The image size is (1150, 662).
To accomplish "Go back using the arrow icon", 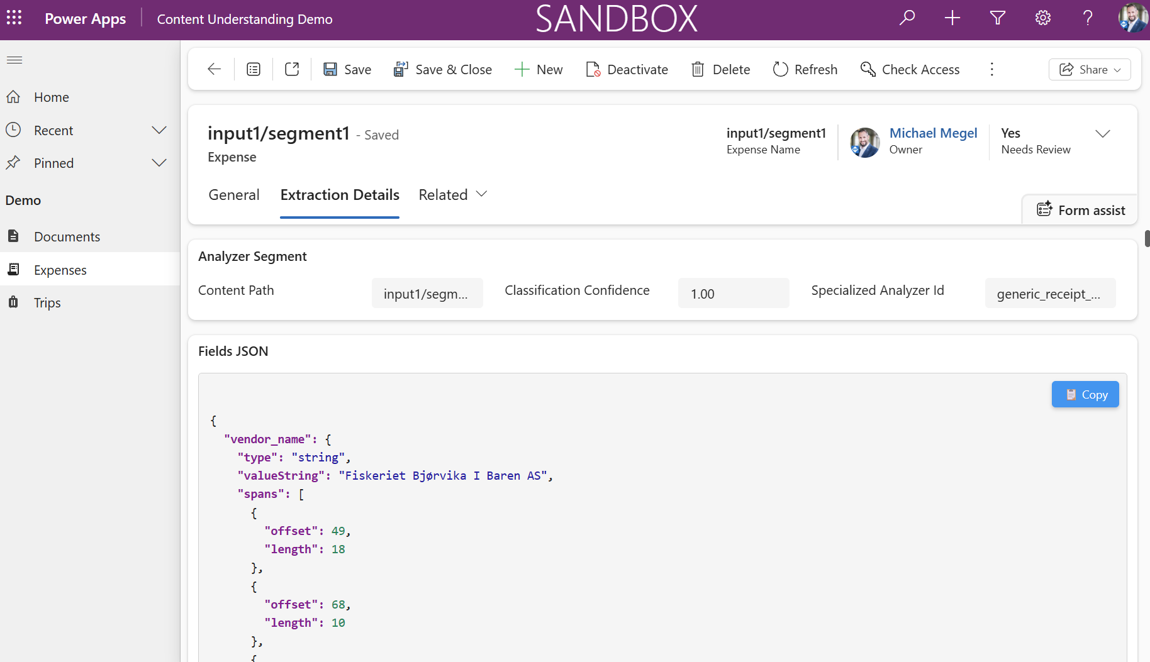I will (214, 69).
